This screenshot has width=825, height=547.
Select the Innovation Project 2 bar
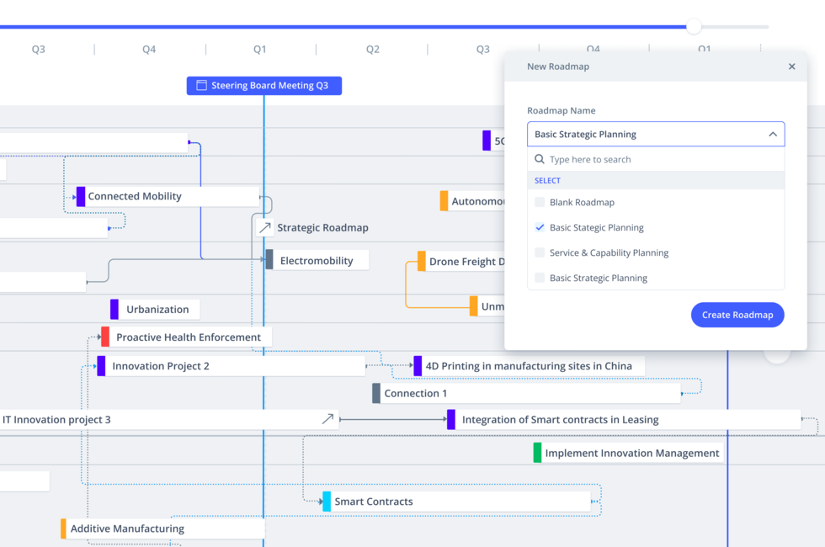coord(231,366)
